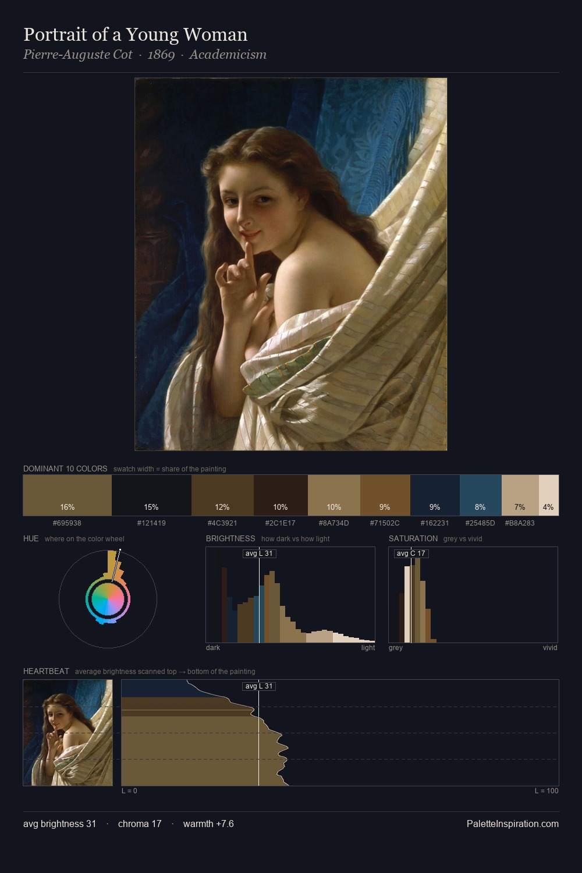Viewport: 582px width, 873px height.
Task: Click the "SATURATION" section heading
Action: click(x=413, y=538)
